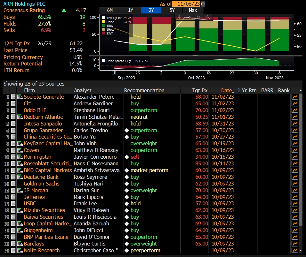306x257 pixels.
Task: Click the crosshair tool on the chart toolbar
Action: pos(180,17)
